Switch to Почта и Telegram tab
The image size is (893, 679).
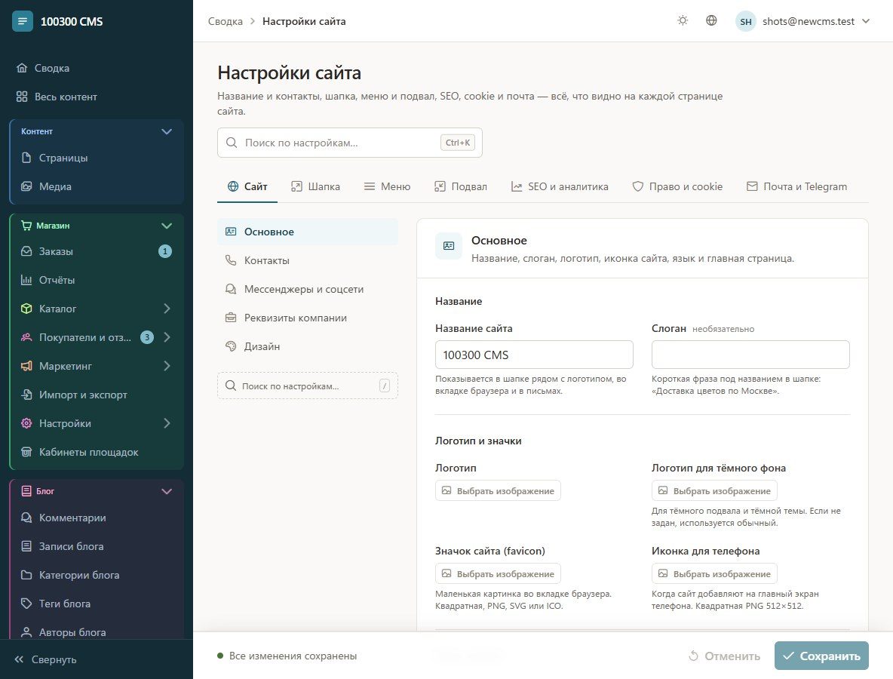point(796,186)
